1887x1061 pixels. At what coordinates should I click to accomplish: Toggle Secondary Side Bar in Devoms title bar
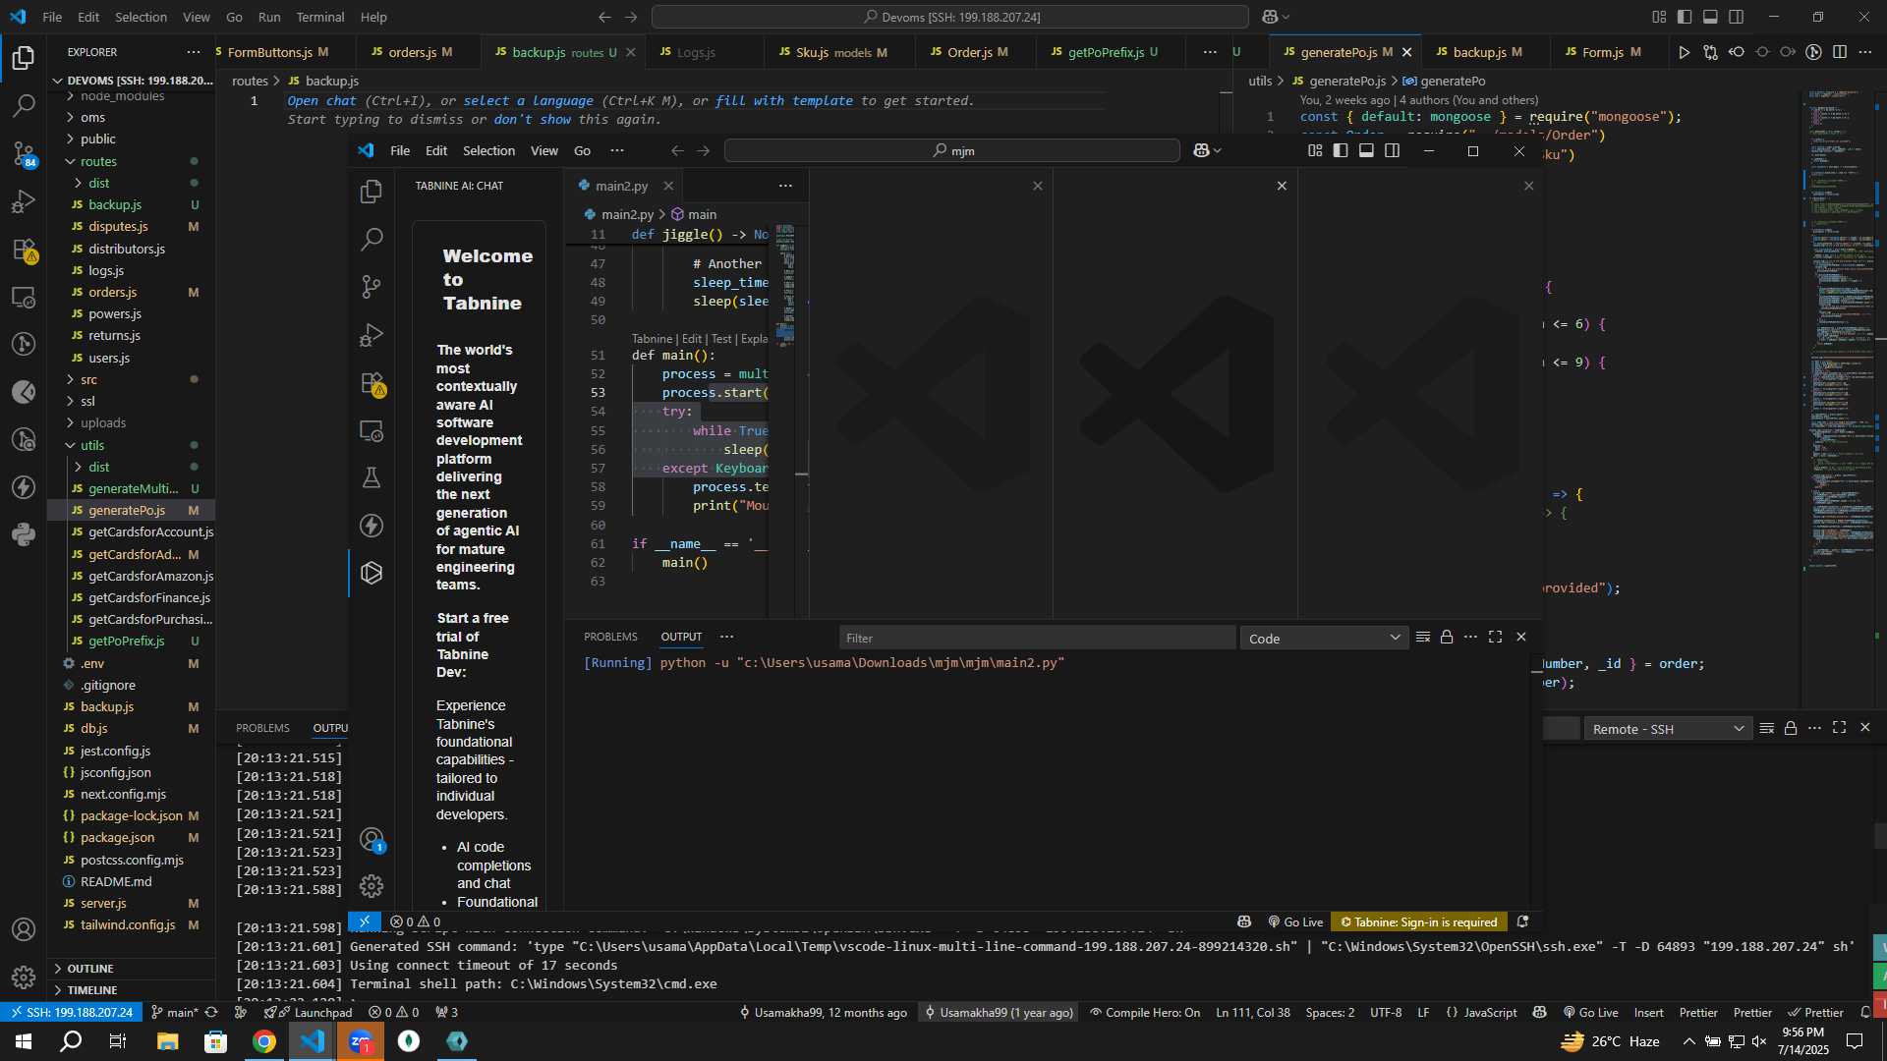[1737, 17]
